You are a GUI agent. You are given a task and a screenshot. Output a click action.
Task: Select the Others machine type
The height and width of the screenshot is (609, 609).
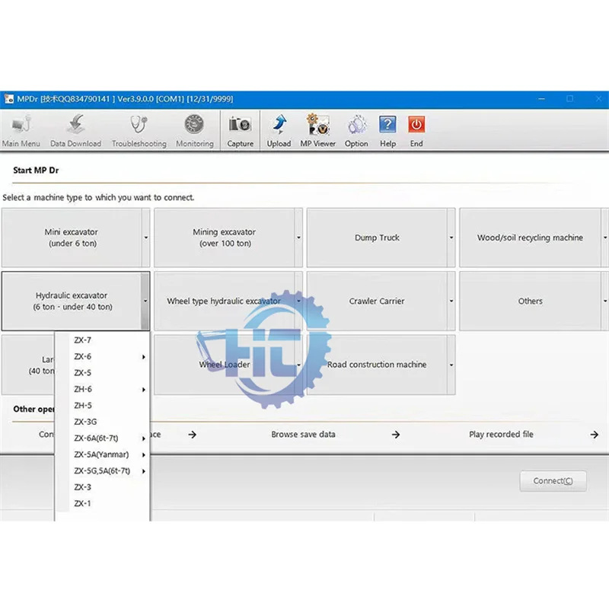[530, 301]
